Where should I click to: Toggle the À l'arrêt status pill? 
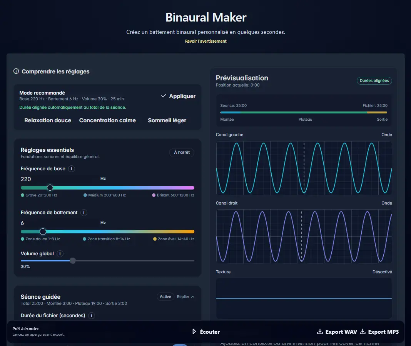pos(182,153)
